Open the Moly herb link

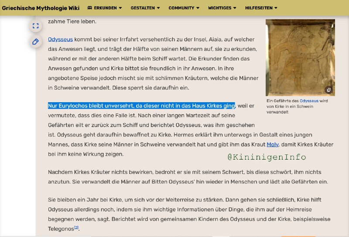coord(272,144)
